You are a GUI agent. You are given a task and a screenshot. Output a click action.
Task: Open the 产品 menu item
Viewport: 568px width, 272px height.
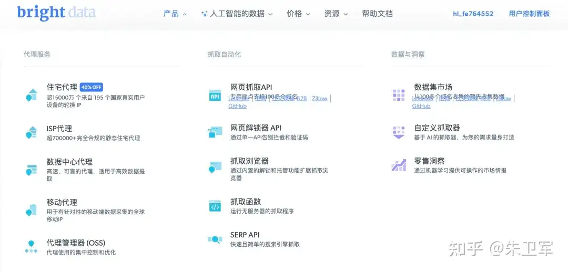[171, 14]
